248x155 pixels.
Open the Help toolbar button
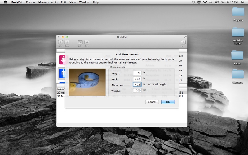click(183, 42)
